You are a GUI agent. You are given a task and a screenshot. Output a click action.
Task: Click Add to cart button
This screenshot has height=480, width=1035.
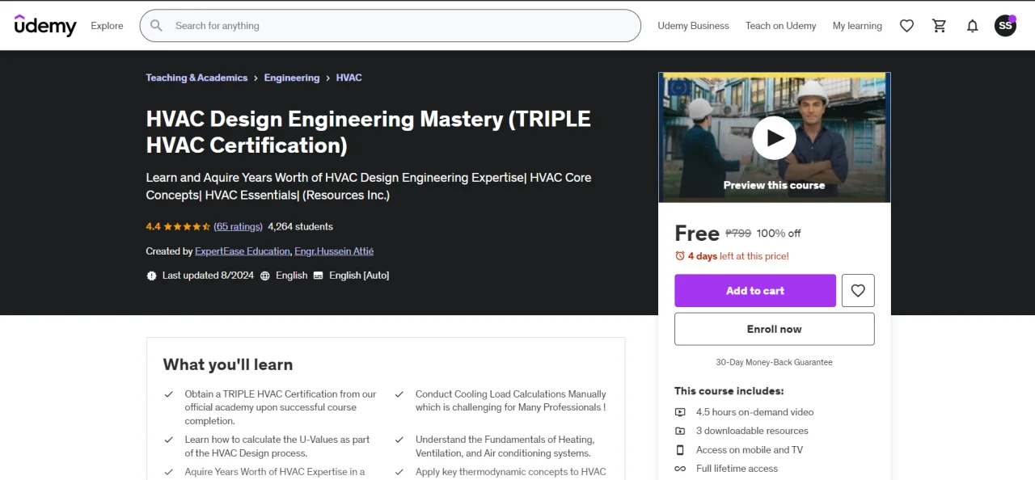[755, 291]
